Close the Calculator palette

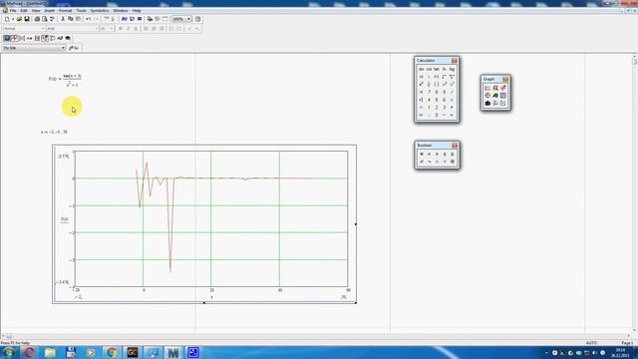point(455,61)
